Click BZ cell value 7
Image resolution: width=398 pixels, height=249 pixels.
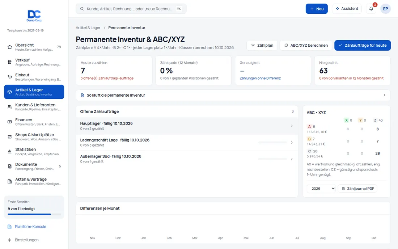click(x=377, y=142)
